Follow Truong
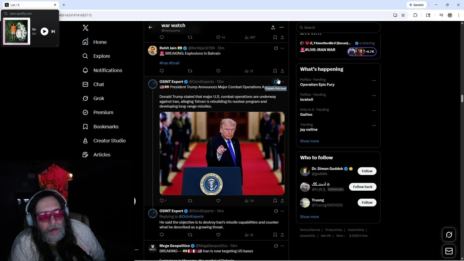 point(367,203)
